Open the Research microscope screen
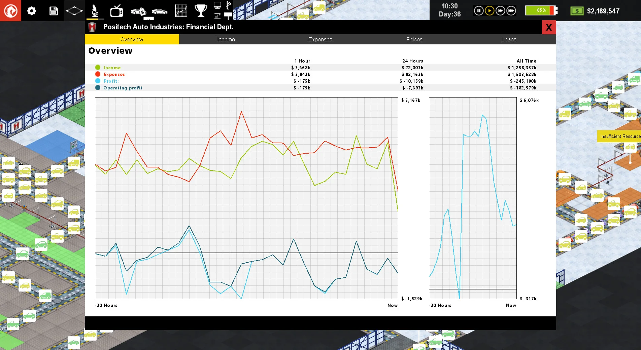The image size is (641, 350). [x=95, y=10]
